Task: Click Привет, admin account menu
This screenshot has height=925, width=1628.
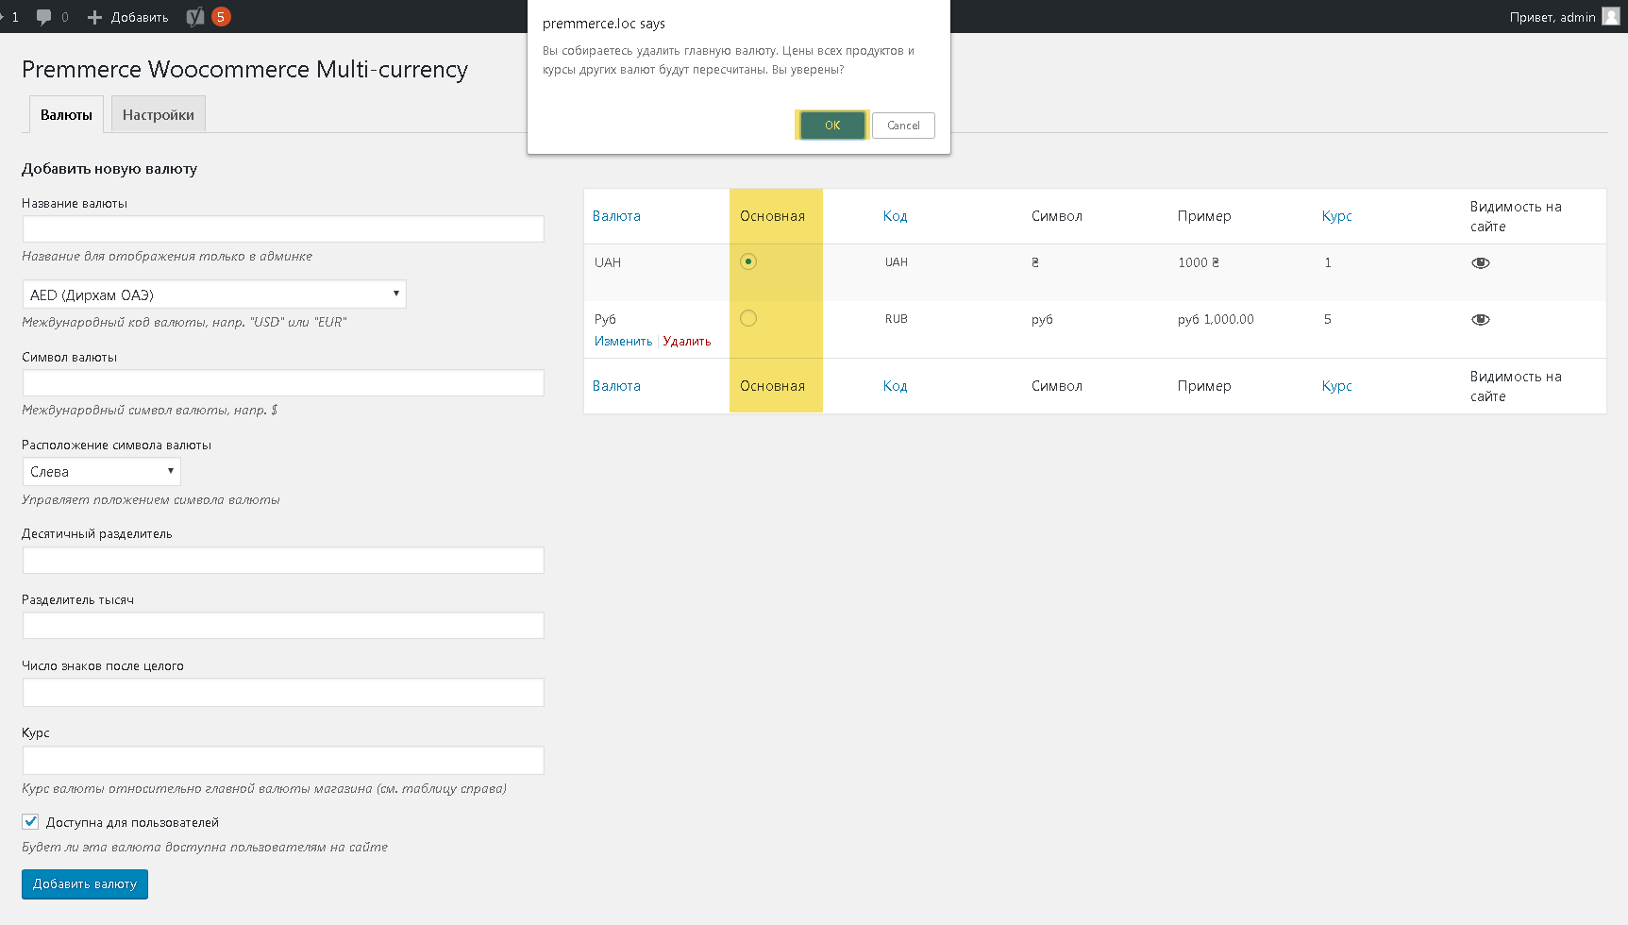Action: 1564,17
